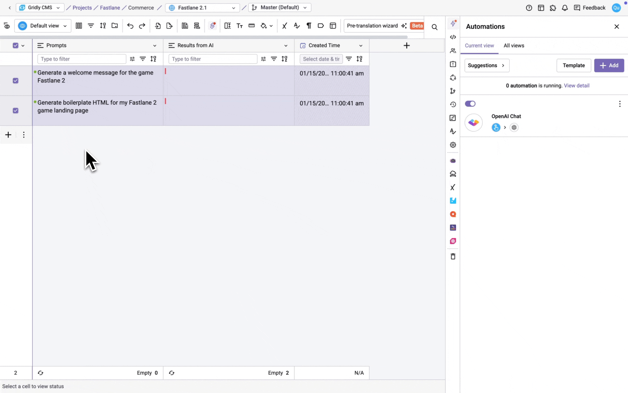This screenshot has width=628, height=393.
Task: Open the settings gear in right sidebar
Action: click(x=453, y=144)
